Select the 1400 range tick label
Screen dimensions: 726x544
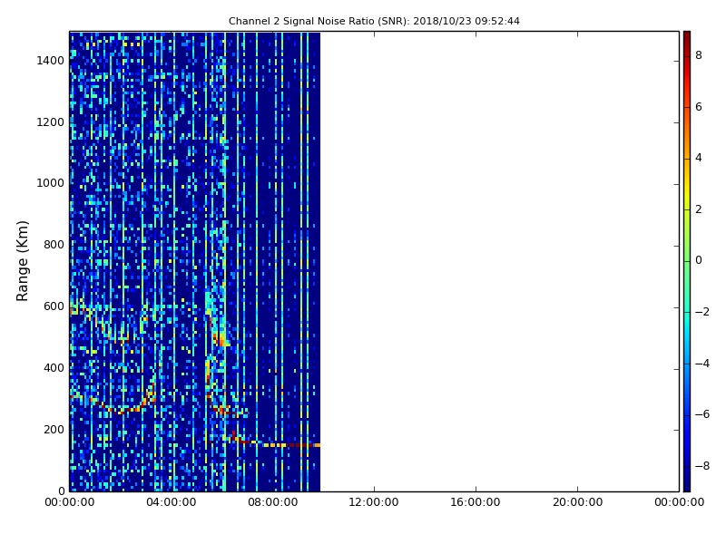pos(51,61)
